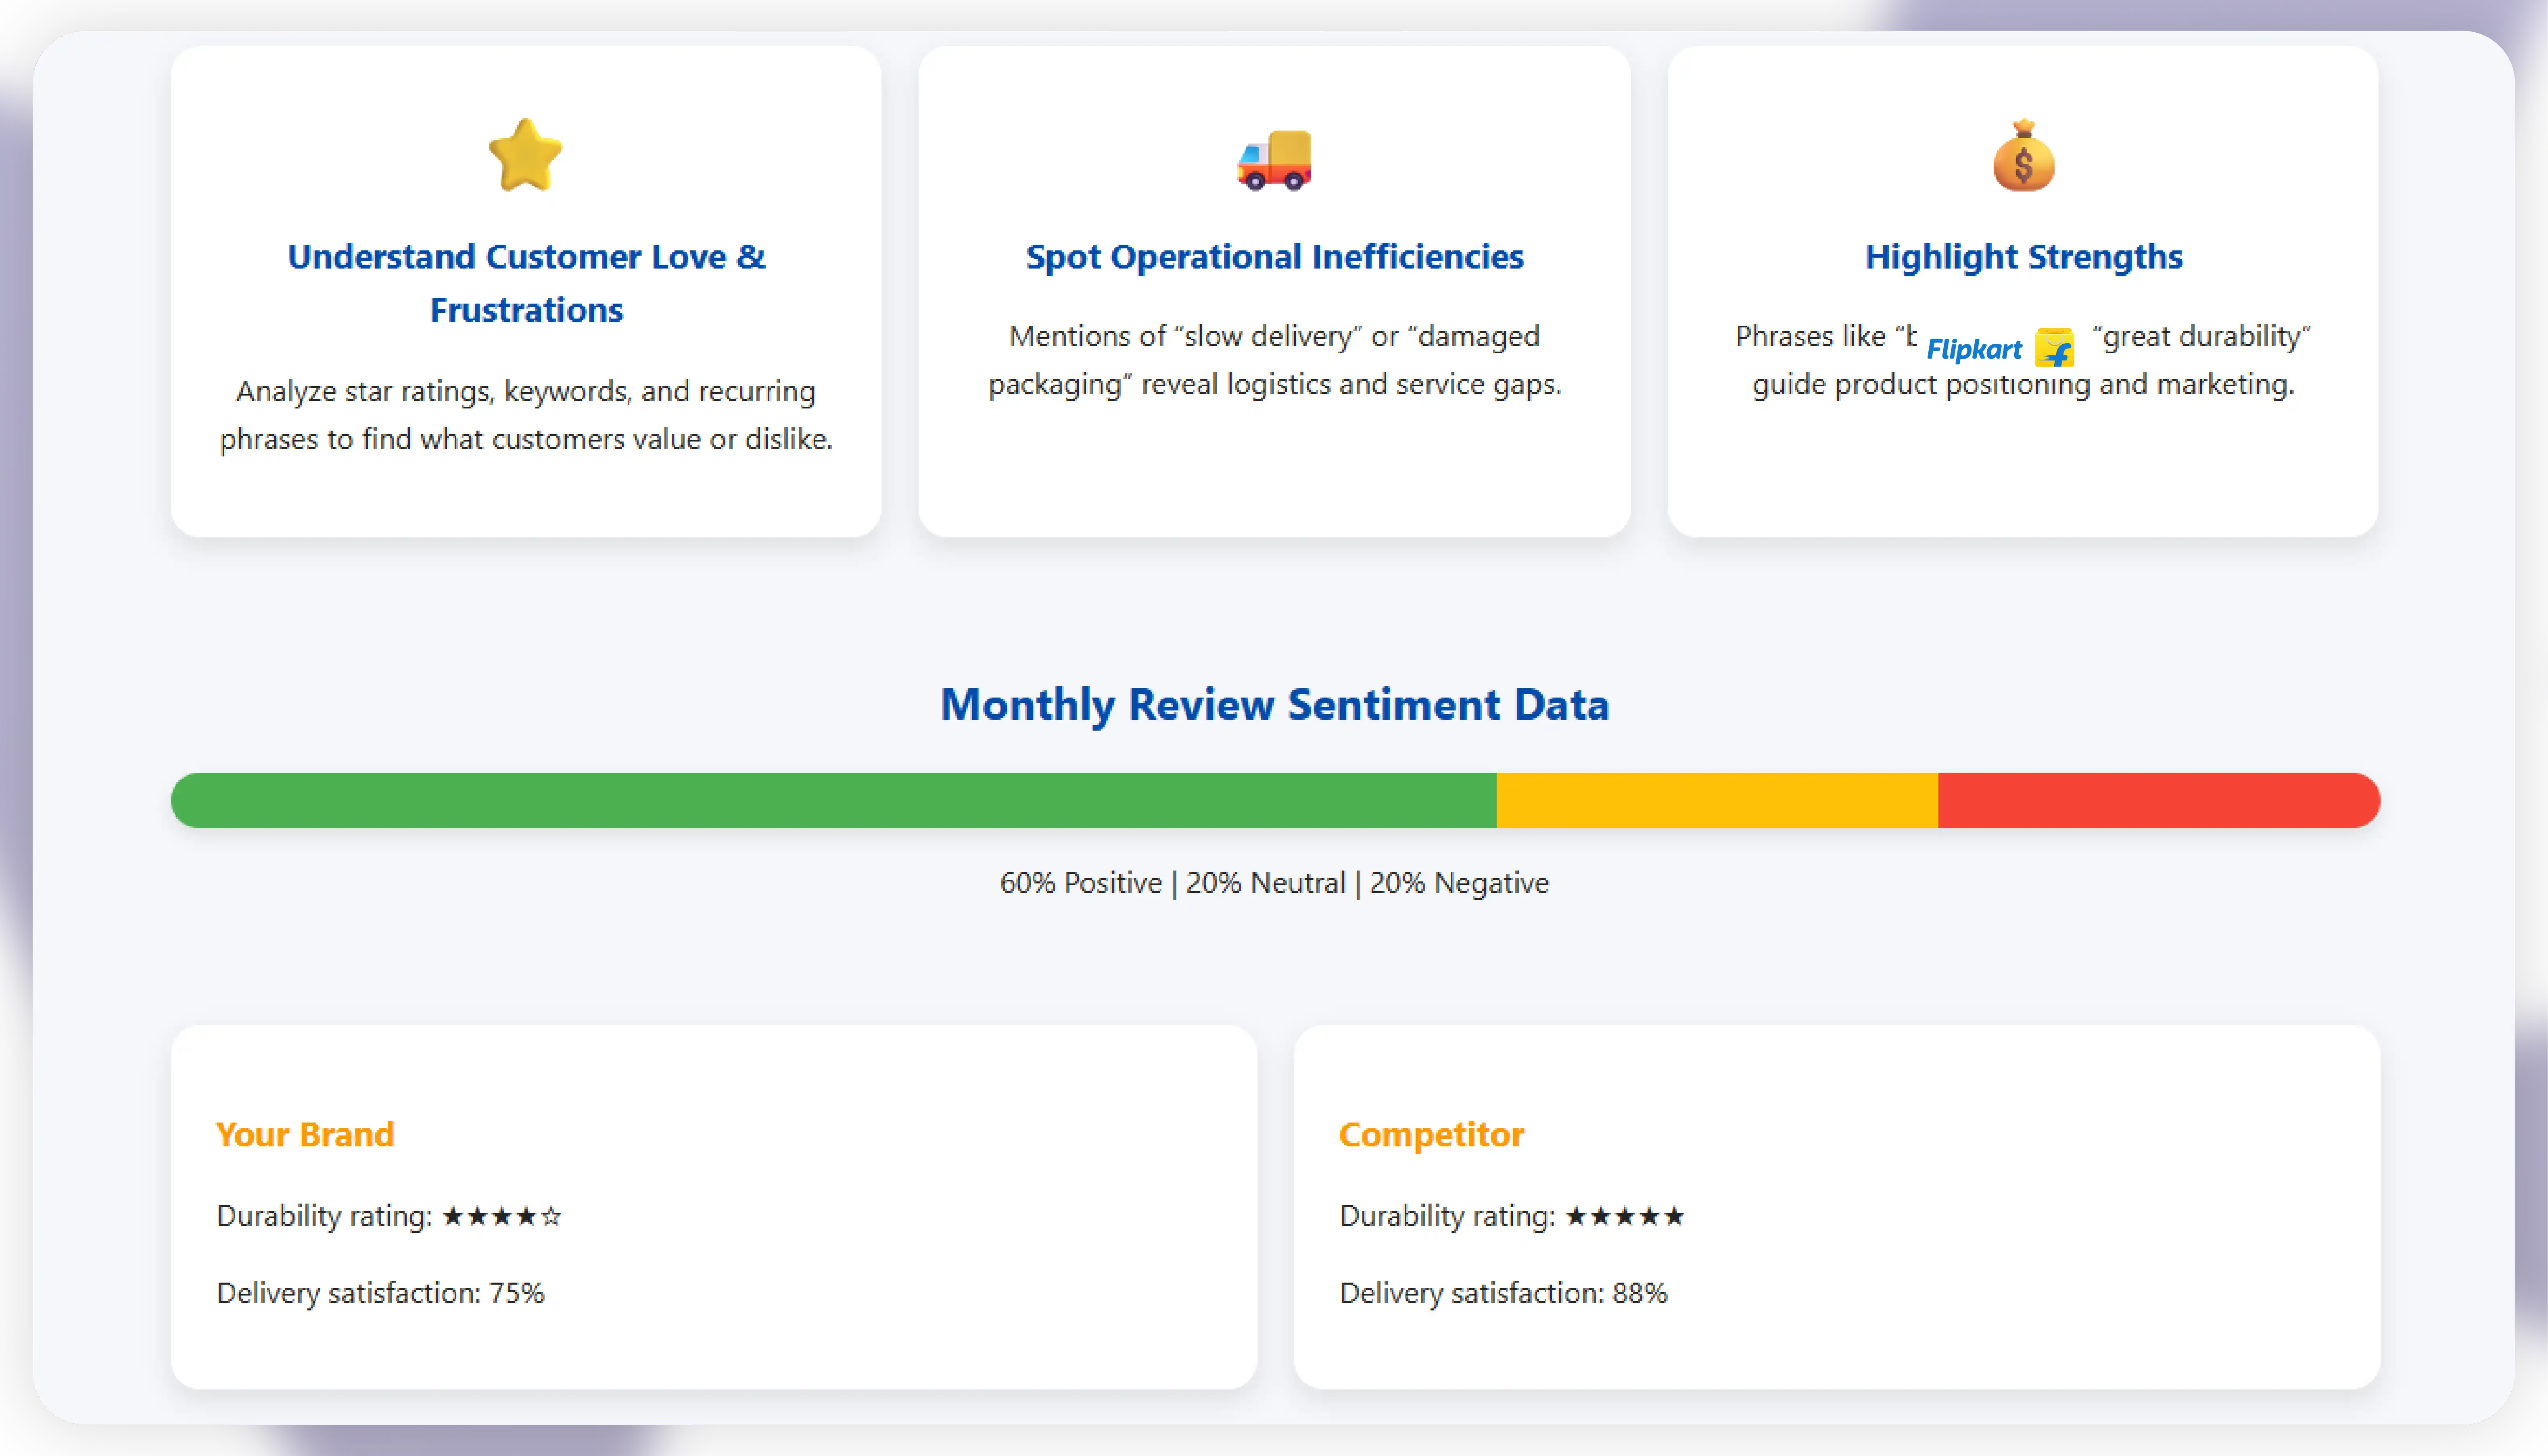The width and height of the screenshot is (2548, 1456).
Task: Click the delivery truck icon
Action: 1274,160
